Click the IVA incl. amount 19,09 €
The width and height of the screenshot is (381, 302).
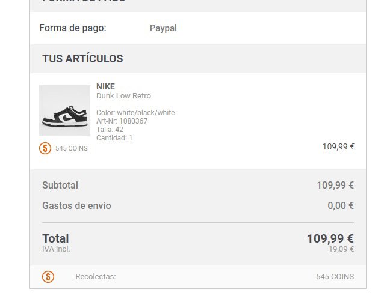click(341, 249)
